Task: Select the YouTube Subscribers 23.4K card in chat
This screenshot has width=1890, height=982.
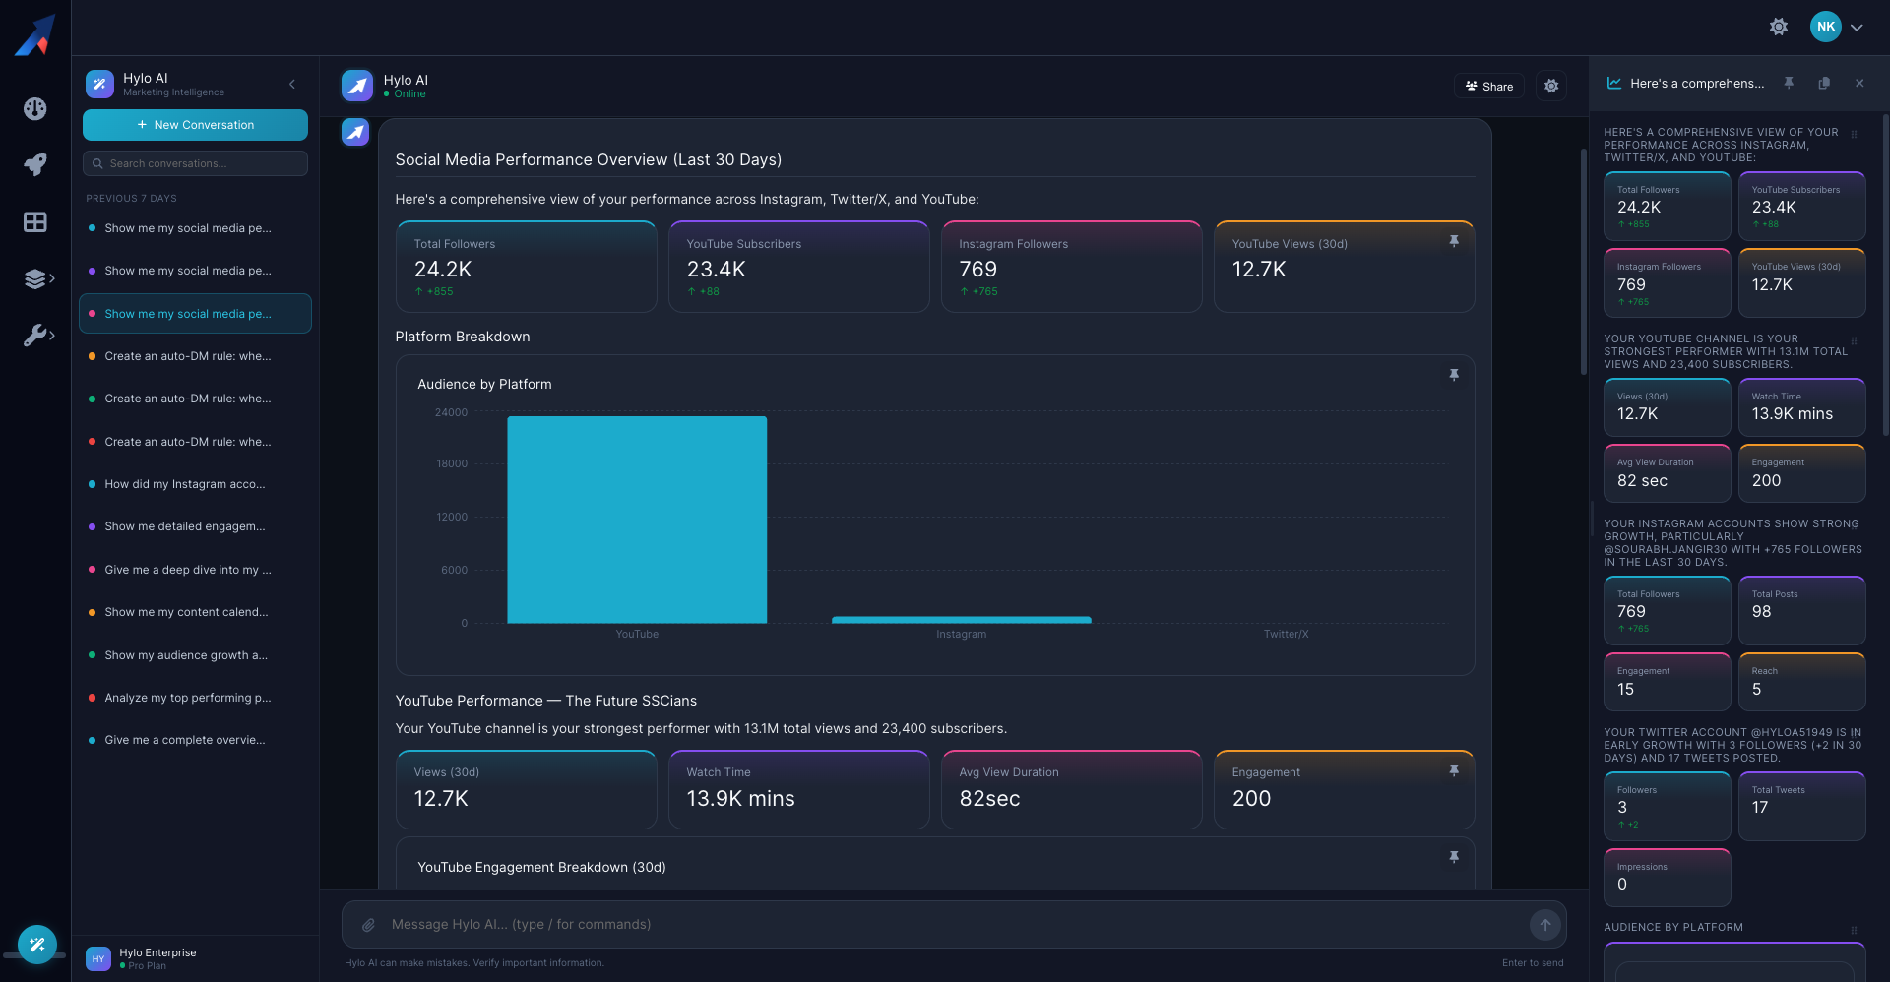Action: pos(799,267)
